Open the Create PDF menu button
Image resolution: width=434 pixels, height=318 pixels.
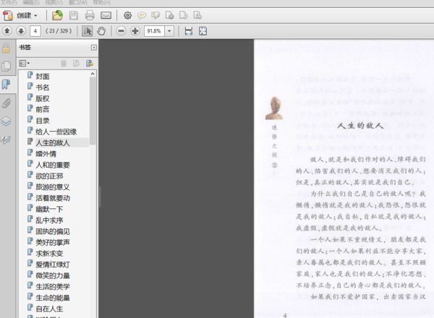coord(20,15)
